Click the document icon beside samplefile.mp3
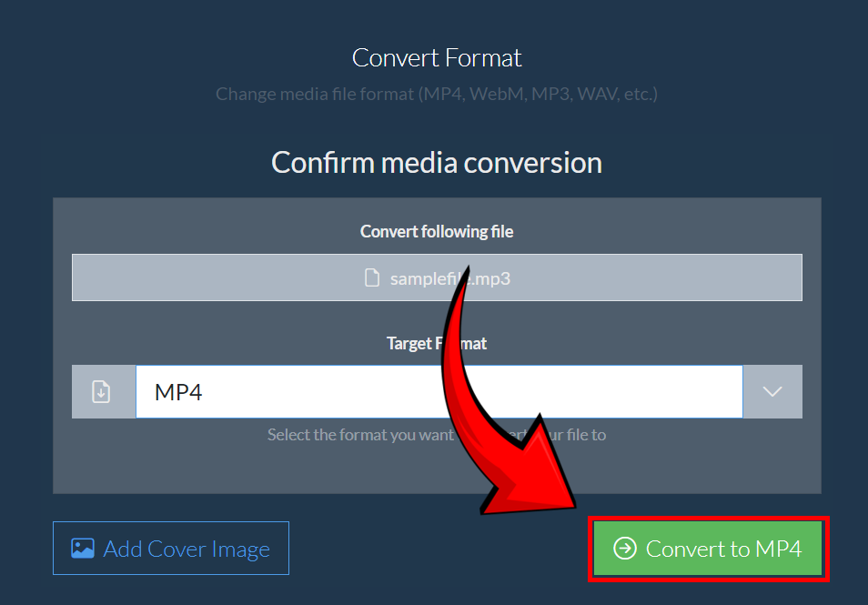Image resolution: width=868 pixels, height=605 pixels. pos(372,277)
